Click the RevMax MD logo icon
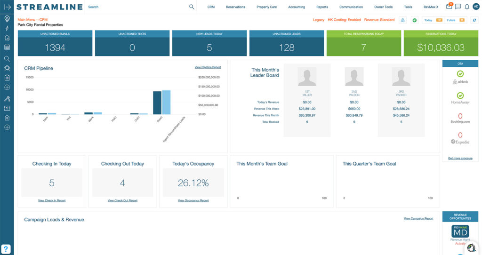The image size is (482, 255). pos(460,231)
